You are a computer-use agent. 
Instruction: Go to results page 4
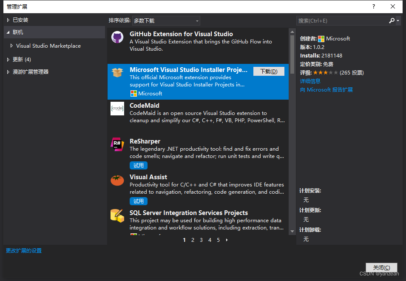pos(210,240)
